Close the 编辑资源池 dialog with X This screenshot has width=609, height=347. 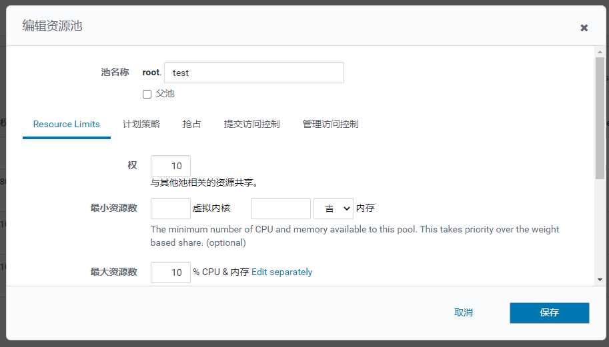pos(584,27)
